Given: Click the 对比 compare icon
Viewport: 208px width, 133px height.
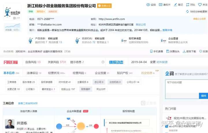Looking at the screenshot, I should [187, 5].
